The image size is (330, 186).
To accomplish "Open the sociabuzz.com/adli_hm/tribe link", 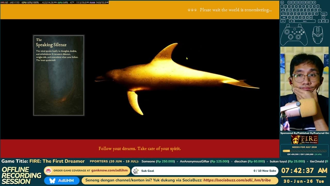I will [237, 180].
